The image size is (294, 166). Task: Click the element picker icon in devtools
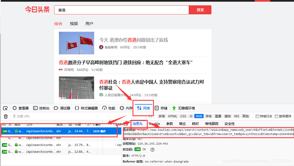[x=5, y=108]
